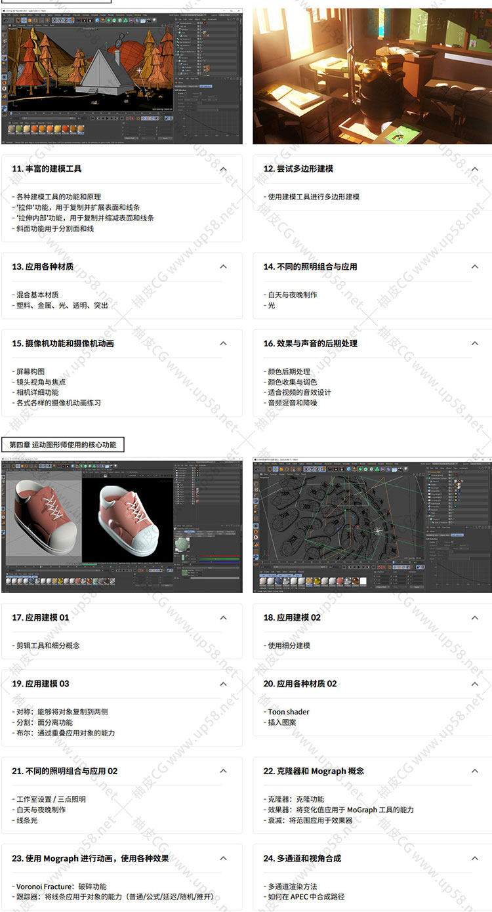This screenshot has height=912, width=492.
Task: Select the line 各式各样的摄像机动画练习
Action: pyautogui.click(x=56, y=403)
